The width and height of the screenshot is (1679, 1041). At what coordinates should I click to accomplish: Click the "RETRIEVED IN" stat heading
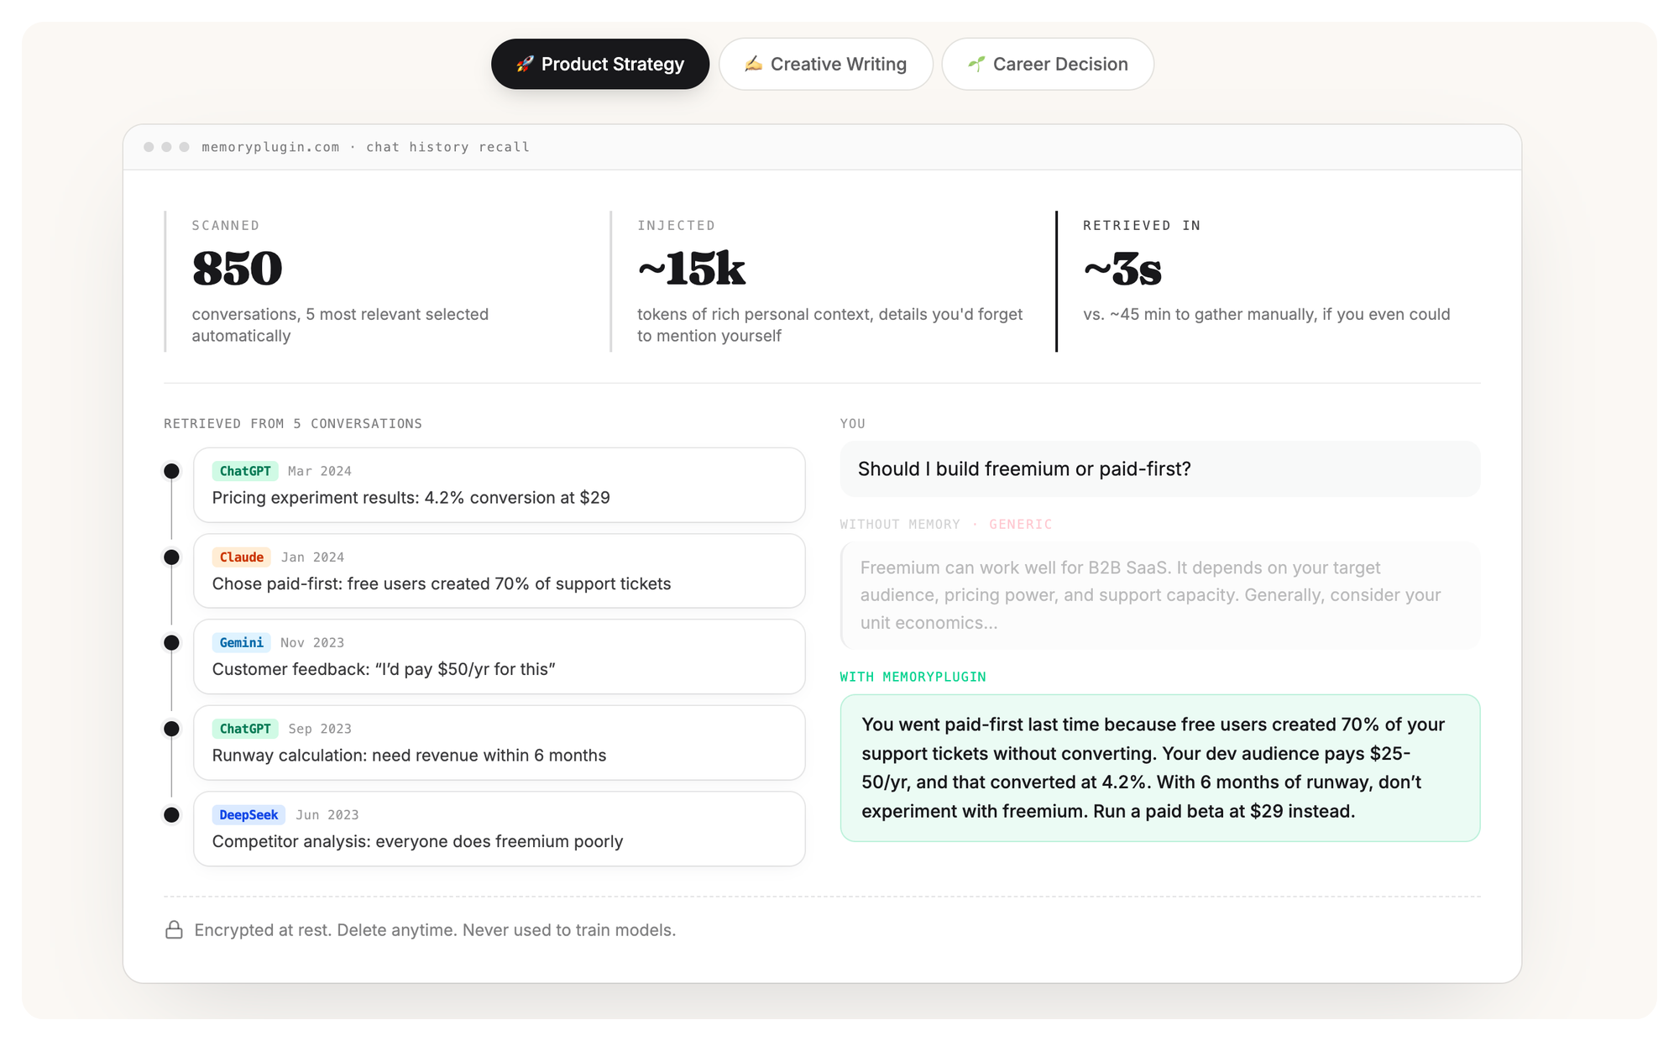1142,225
